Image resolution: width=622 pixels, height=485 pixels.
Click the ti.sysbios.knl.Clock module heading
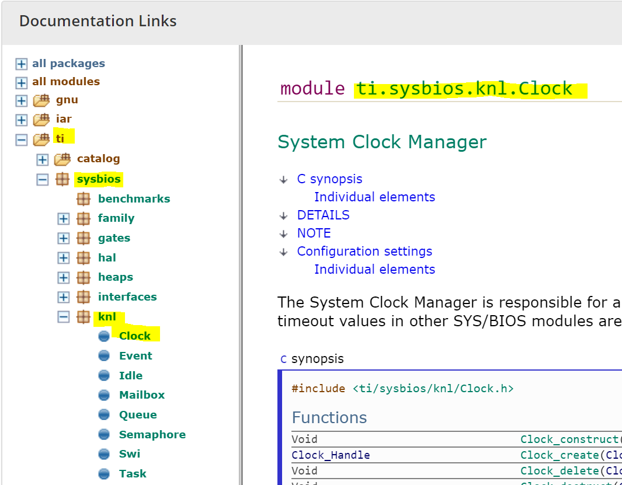pos(464,89)
